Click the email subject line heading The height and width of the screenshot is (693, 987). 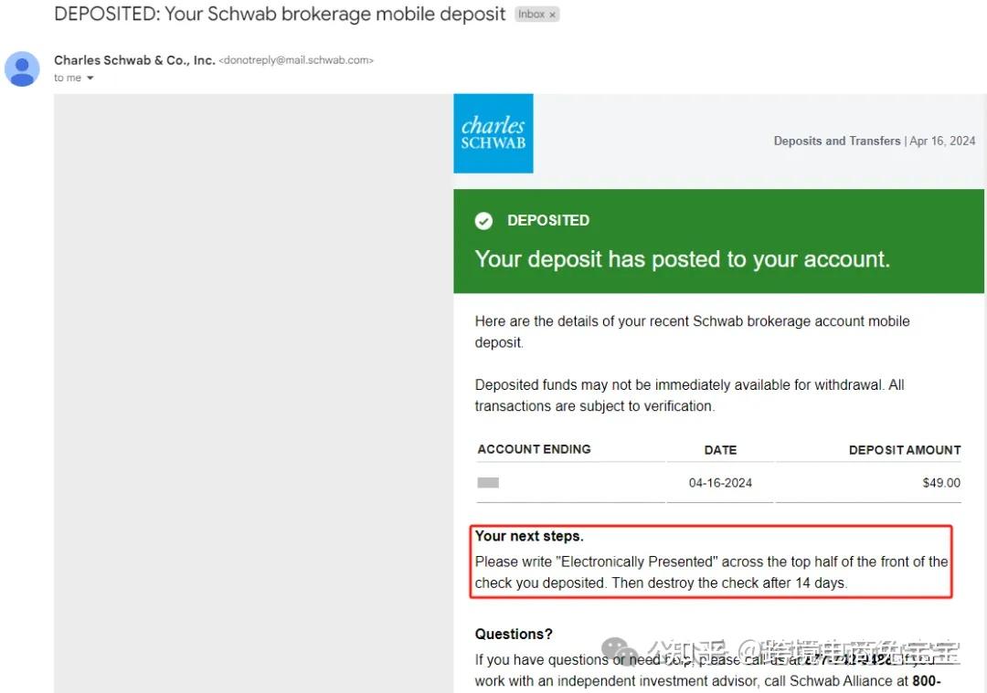click(280, 15)
